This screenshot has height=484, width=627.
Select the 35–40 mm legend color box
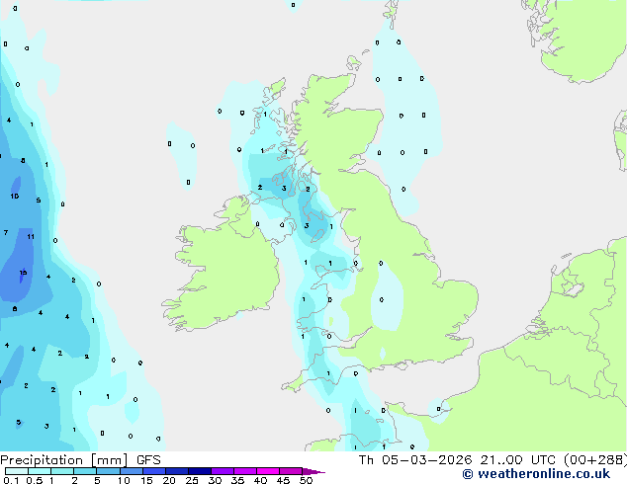point(244,471)
